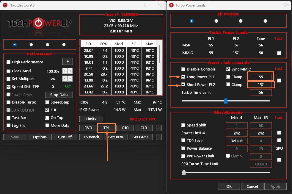Click the Clock Mod decrease arrow
The height and width of the screenshot is (194, 292).
[x=65, y=71]
